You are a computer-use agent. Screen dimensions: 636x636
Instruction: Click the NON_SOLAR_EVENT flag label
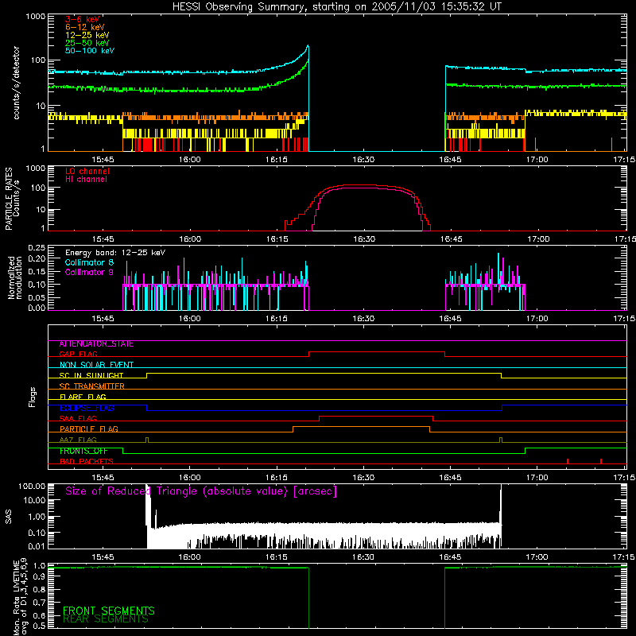tap(96, 365)
